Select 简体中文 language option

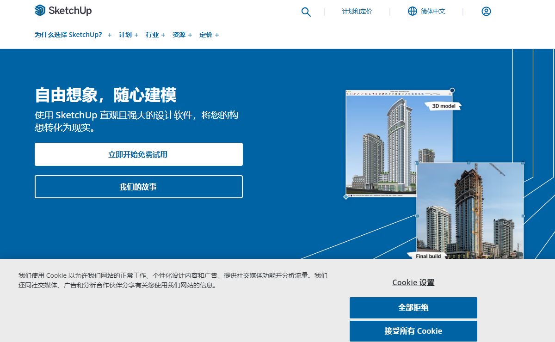(433, 11)
